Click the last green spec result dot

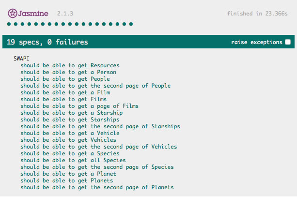tap(131, 24)
